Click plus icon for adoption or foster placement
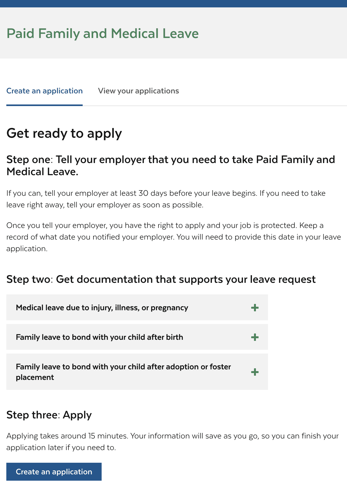 (255, 372)
